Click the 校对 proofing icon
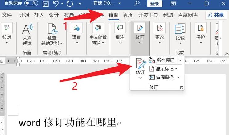Image resolution: width=229 pixels, height=135 pixels. 7,28
